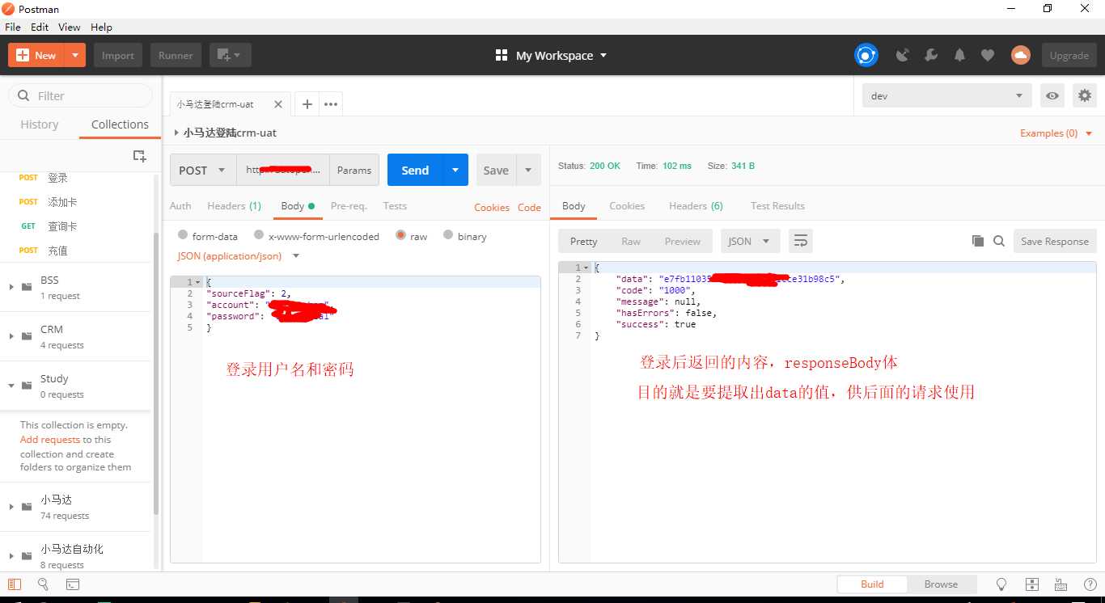
Task: Click the Upgrade button
Action: click(1069, 55)
